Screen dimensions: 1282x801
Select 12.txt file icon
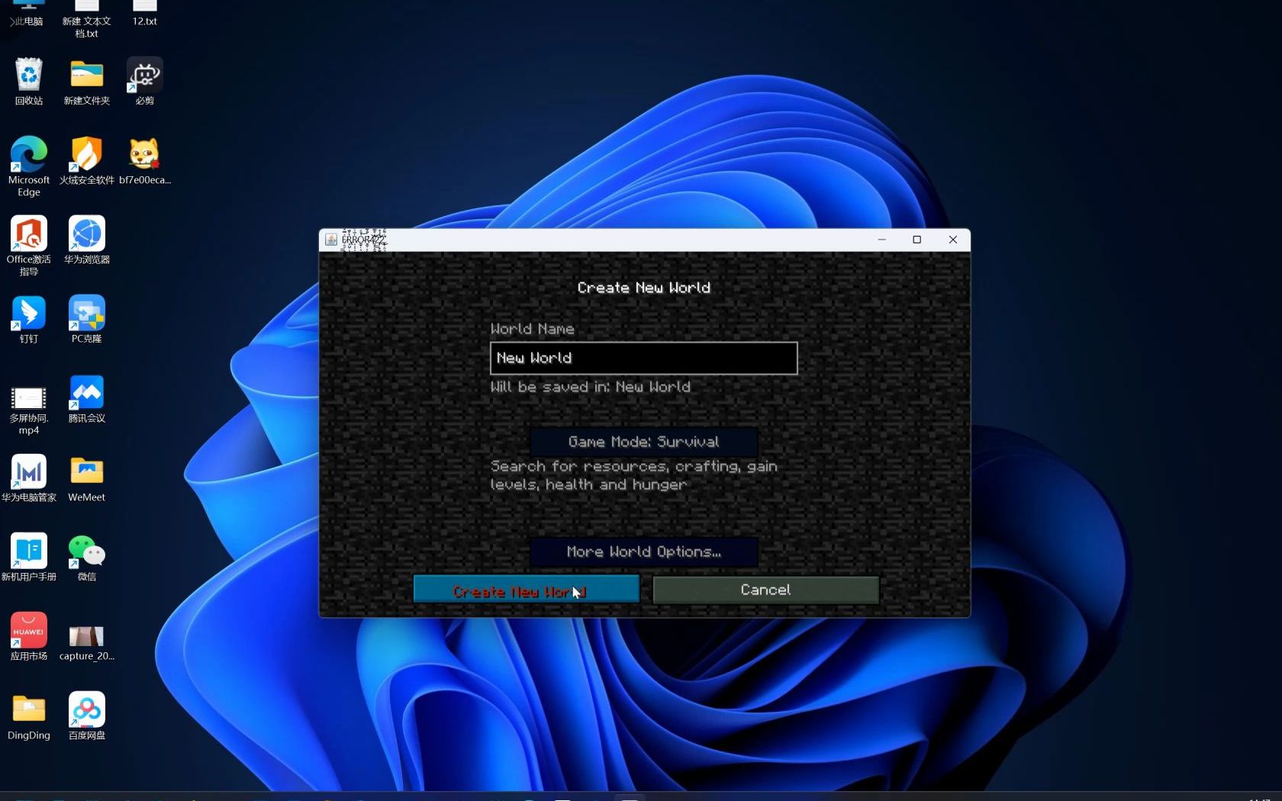point(145,14)
